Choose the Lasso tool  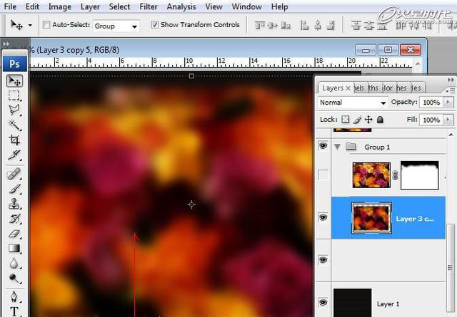14,110
